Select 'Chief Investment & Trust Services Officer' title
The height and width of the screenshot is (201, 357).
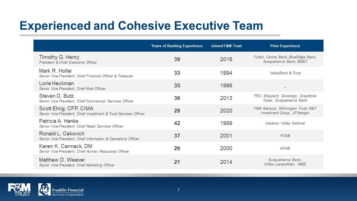click(92, 114)
